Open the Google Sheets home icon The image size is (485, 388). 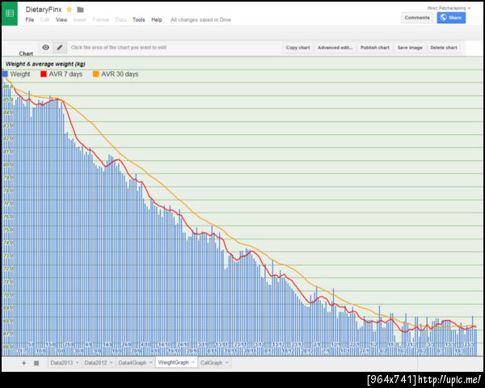(10, 13)
